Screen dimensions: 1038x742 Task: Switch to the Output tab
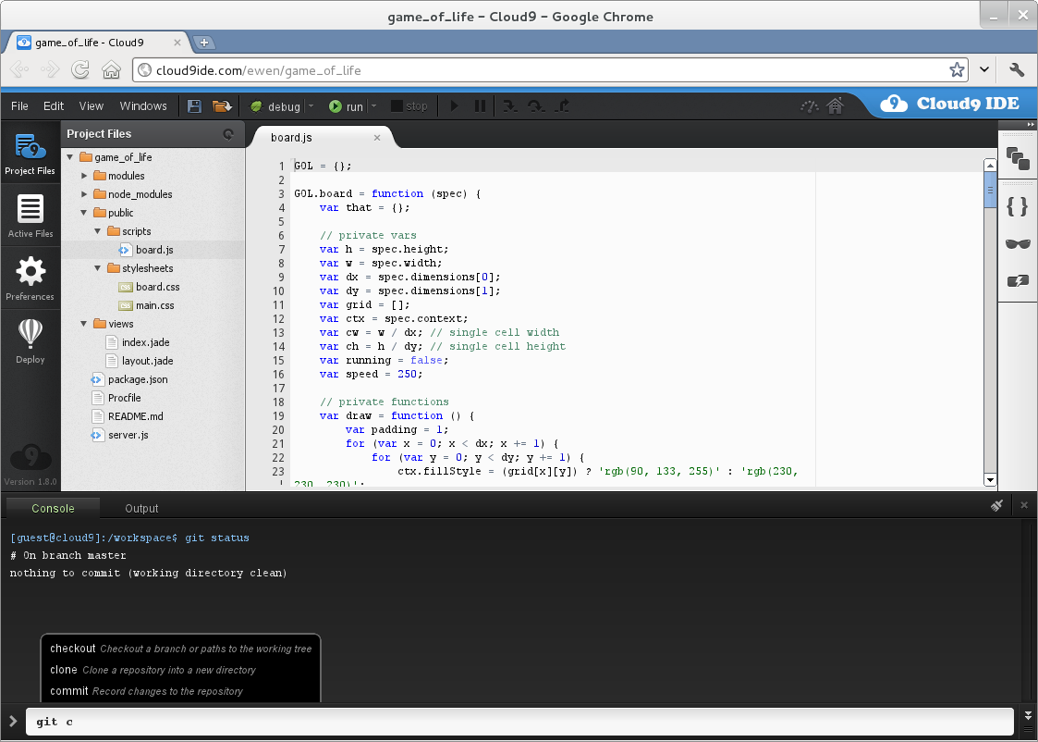[141, 508]
